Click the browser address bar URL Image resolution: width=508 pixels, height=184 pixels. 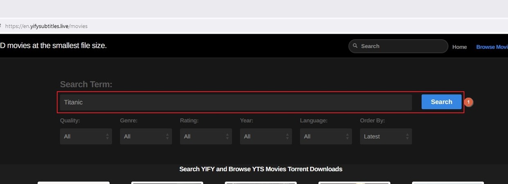[46, 26]
